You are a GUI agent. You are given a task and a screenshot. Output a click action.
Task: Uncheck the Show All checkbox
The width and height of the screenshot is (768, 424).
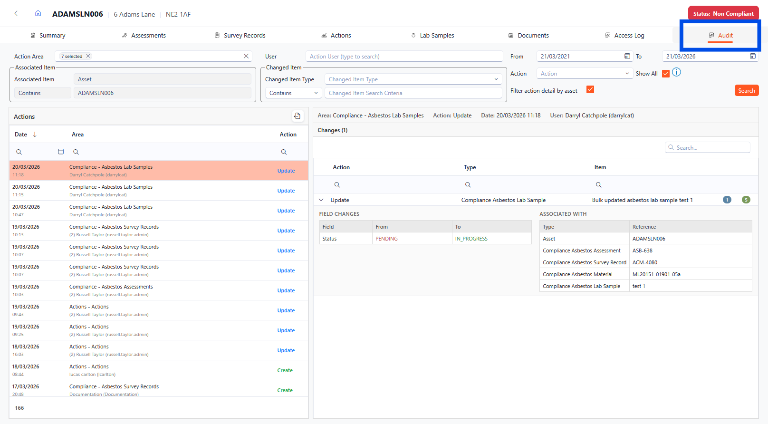[665, 74]
